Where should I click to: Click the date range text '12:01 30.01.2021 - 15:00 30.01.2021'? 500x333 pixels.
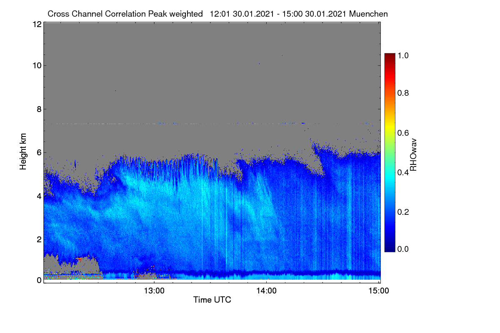coord(278,14)
